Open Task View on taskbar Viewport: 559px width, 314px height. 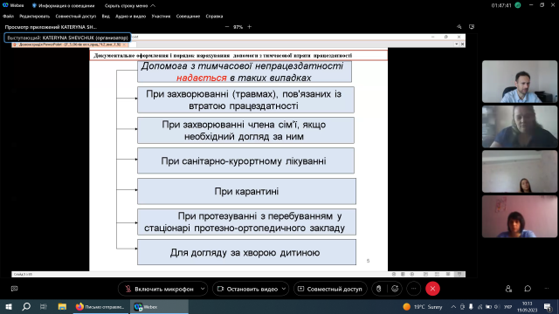click(44, 307)
